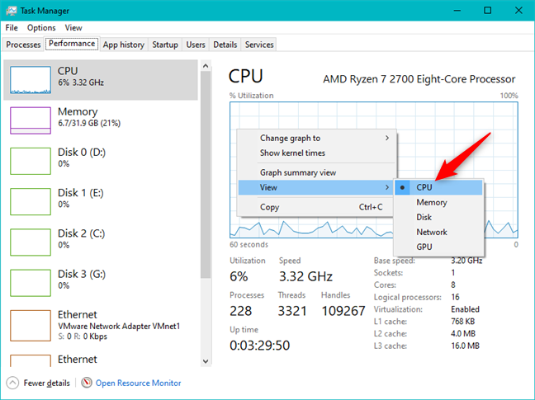Switch to the Performance tab

72,44
